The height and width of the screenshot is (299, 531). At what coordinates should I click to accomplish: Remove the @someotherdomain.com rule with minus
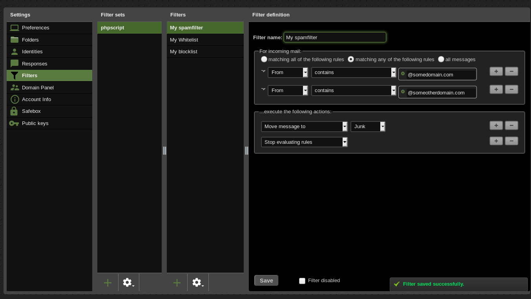pos(511,89)
